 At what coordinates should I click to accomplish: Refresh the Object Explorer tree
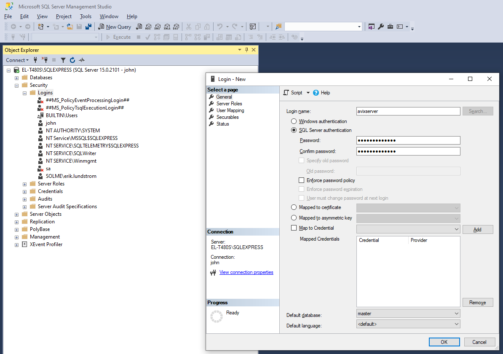(72, 60)
